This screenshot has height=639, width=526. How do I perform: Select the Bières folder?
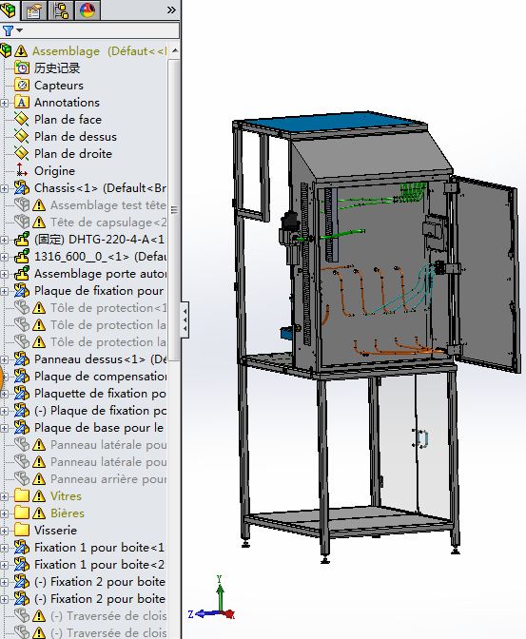[68, 513]
